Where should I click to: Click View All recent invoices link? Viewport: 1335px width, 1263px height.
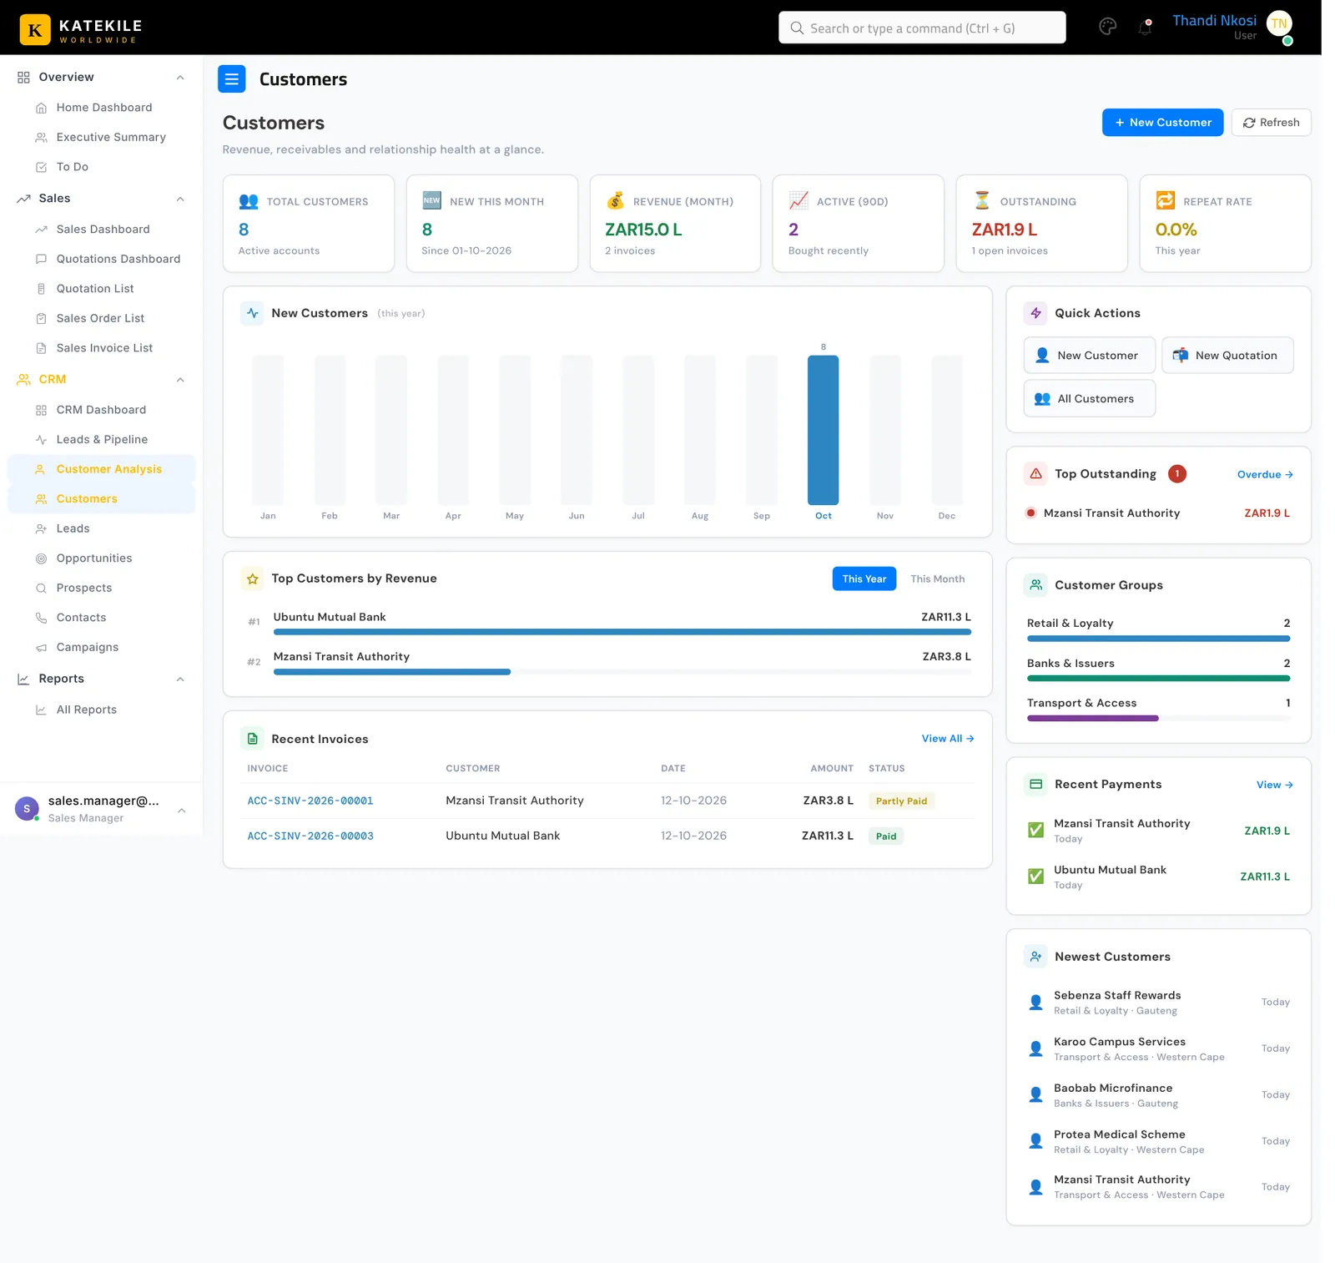click(x=948, y=739)
